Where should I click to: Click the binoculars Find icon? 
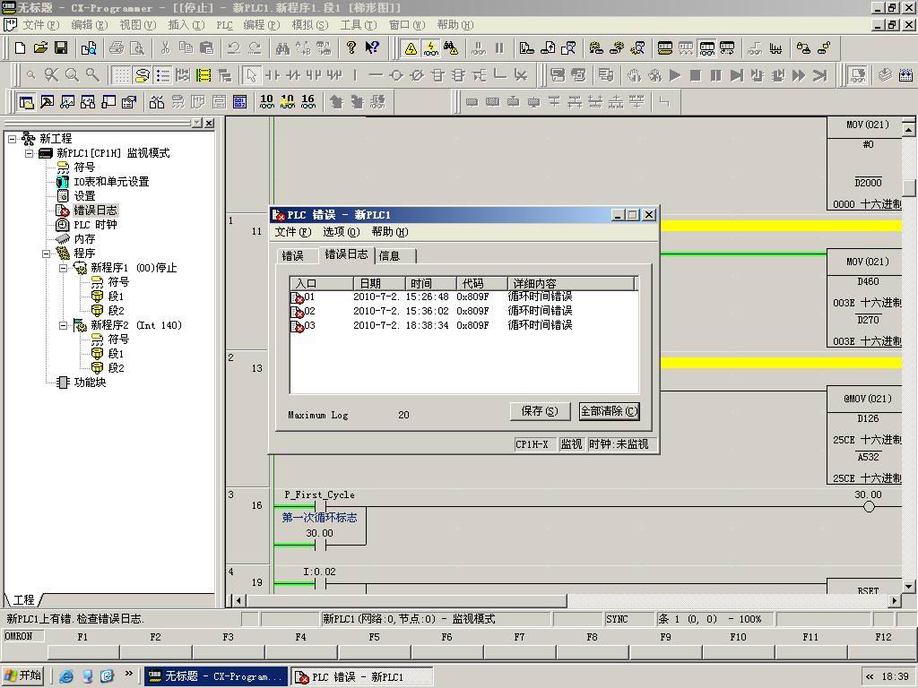282,48
